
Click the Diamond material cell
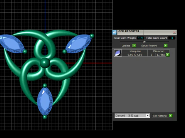[x=159, y=51]
